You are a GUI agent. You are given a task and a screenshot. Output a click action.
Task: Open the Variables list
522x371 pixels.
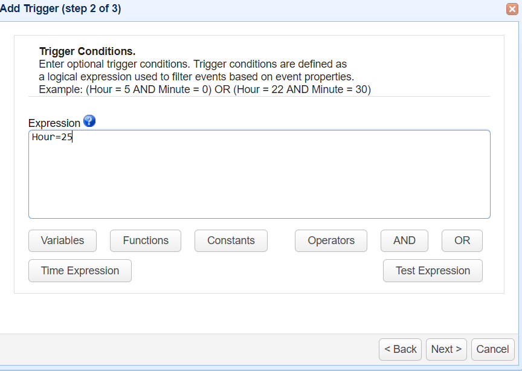coord(62,240)
